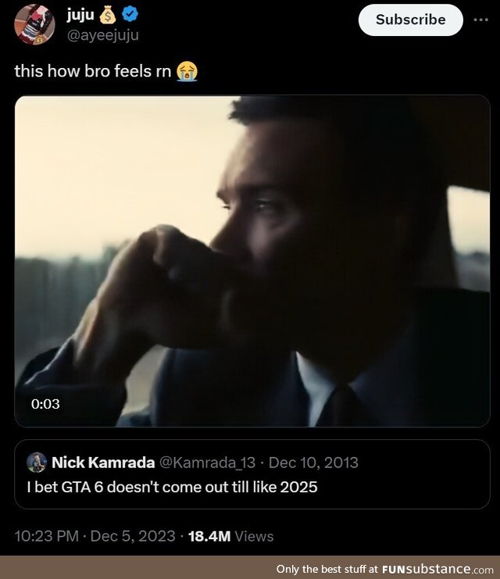
Task: Click Nick Kamrada's small avatar
Action: [37, 462]
